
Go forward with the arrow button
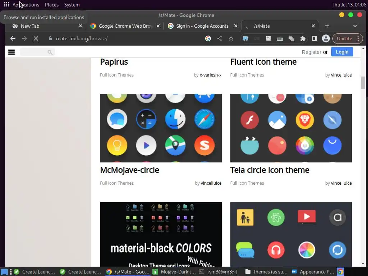click(x=24, y=38)
